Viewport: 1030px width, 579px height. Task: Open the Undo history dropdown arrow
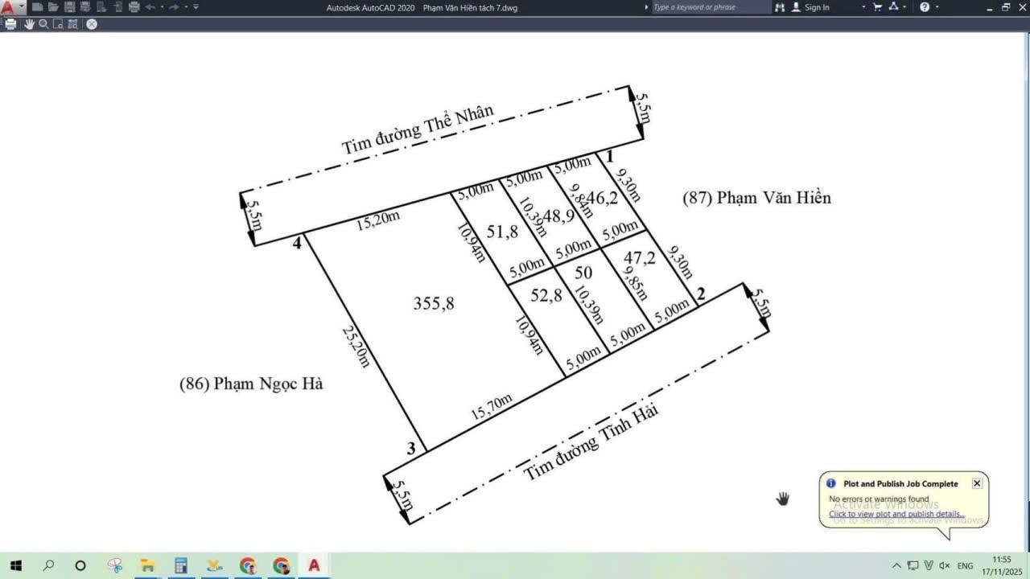pyautogui.click(x=161, y=6)
